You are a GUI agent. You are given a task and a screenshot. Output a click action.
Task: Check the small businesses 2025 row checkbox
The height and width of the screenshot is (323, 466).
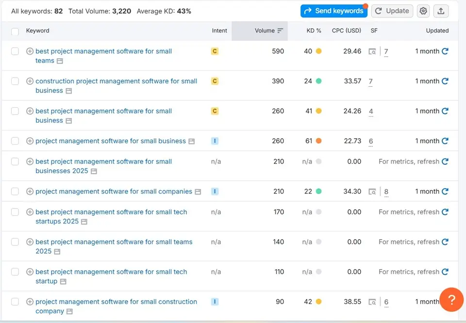pyautogui.click(x=15, y=161)
